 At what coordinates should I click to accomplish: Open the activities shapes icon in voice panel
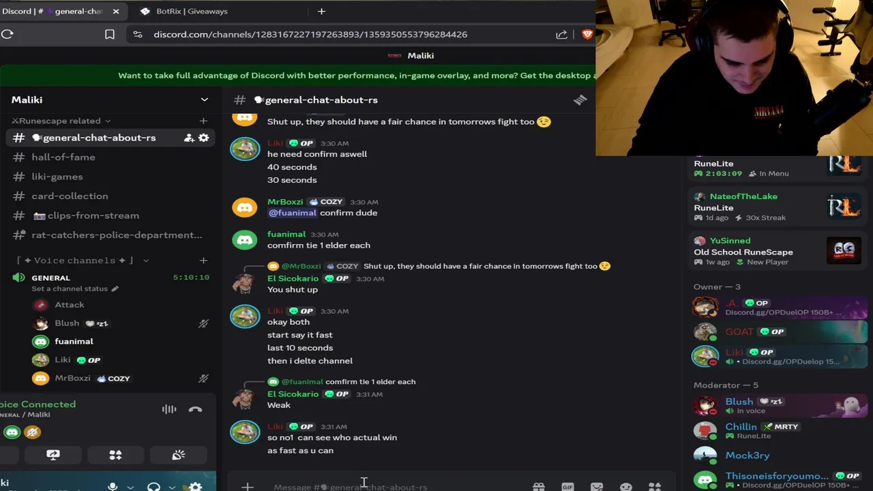[115, 455]
